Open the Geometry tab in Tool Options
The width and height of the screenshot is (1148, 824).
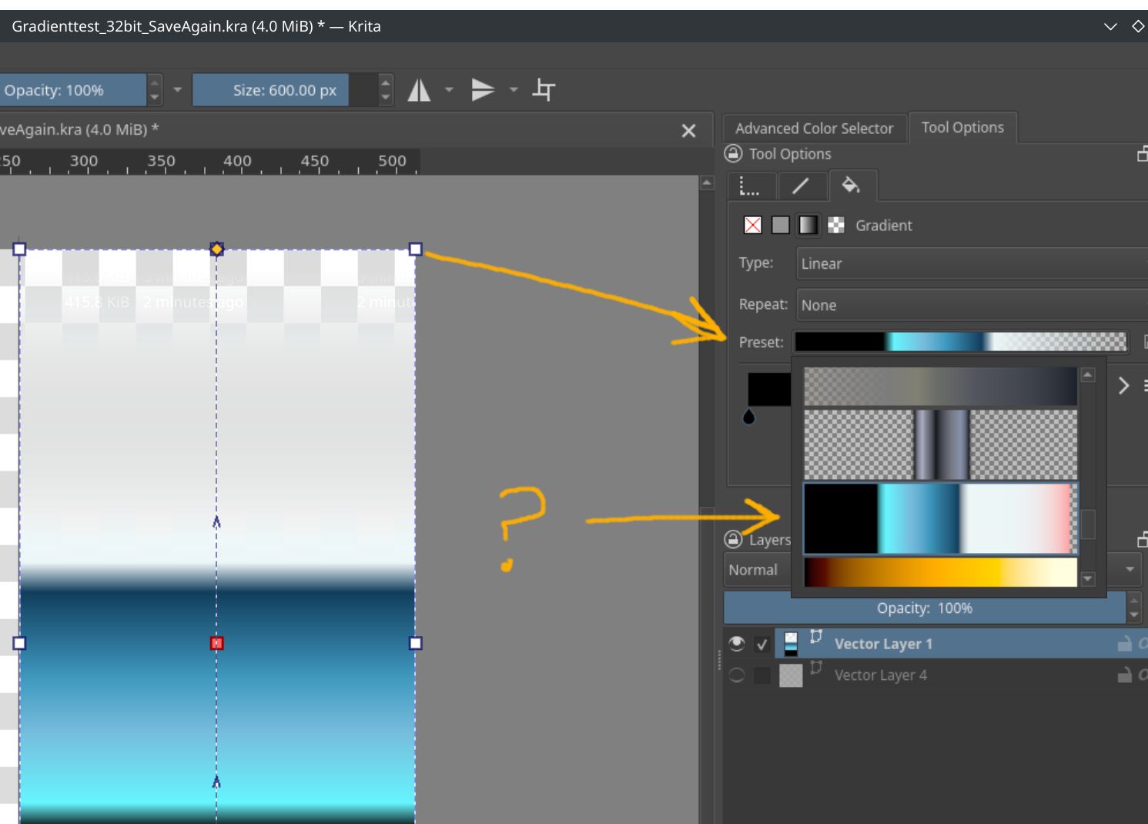[x=749, y=186]
